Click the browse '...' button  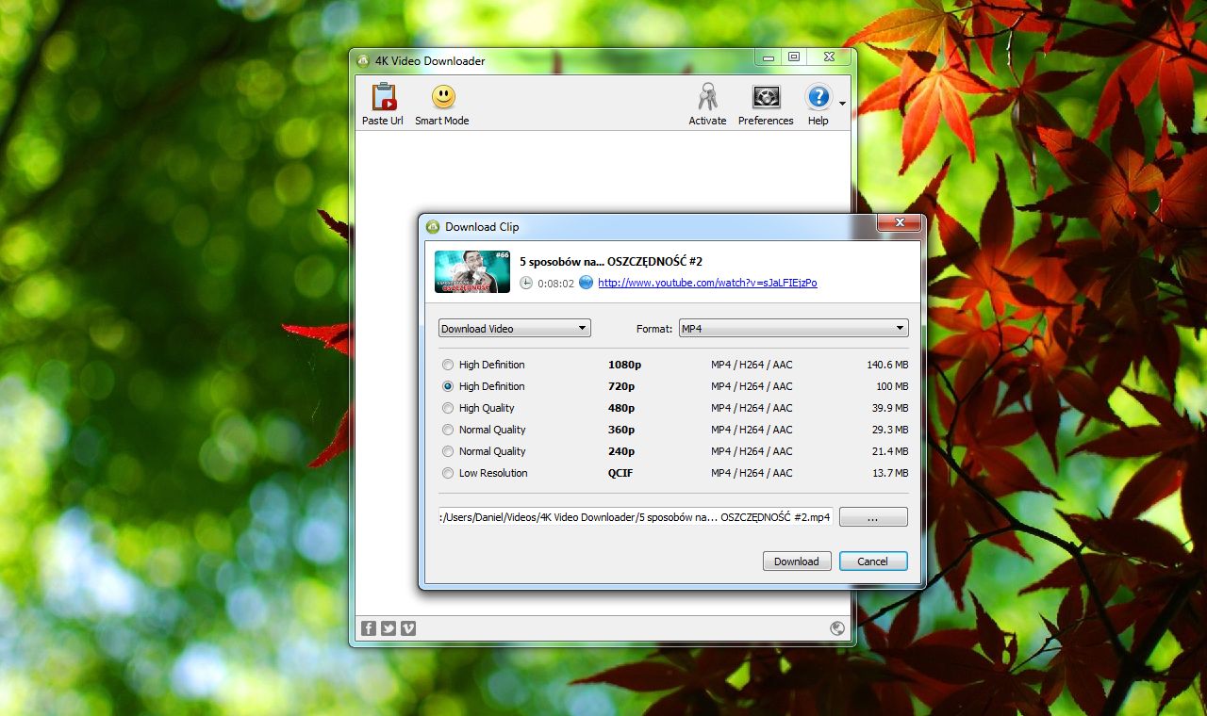tap(873, 517)
